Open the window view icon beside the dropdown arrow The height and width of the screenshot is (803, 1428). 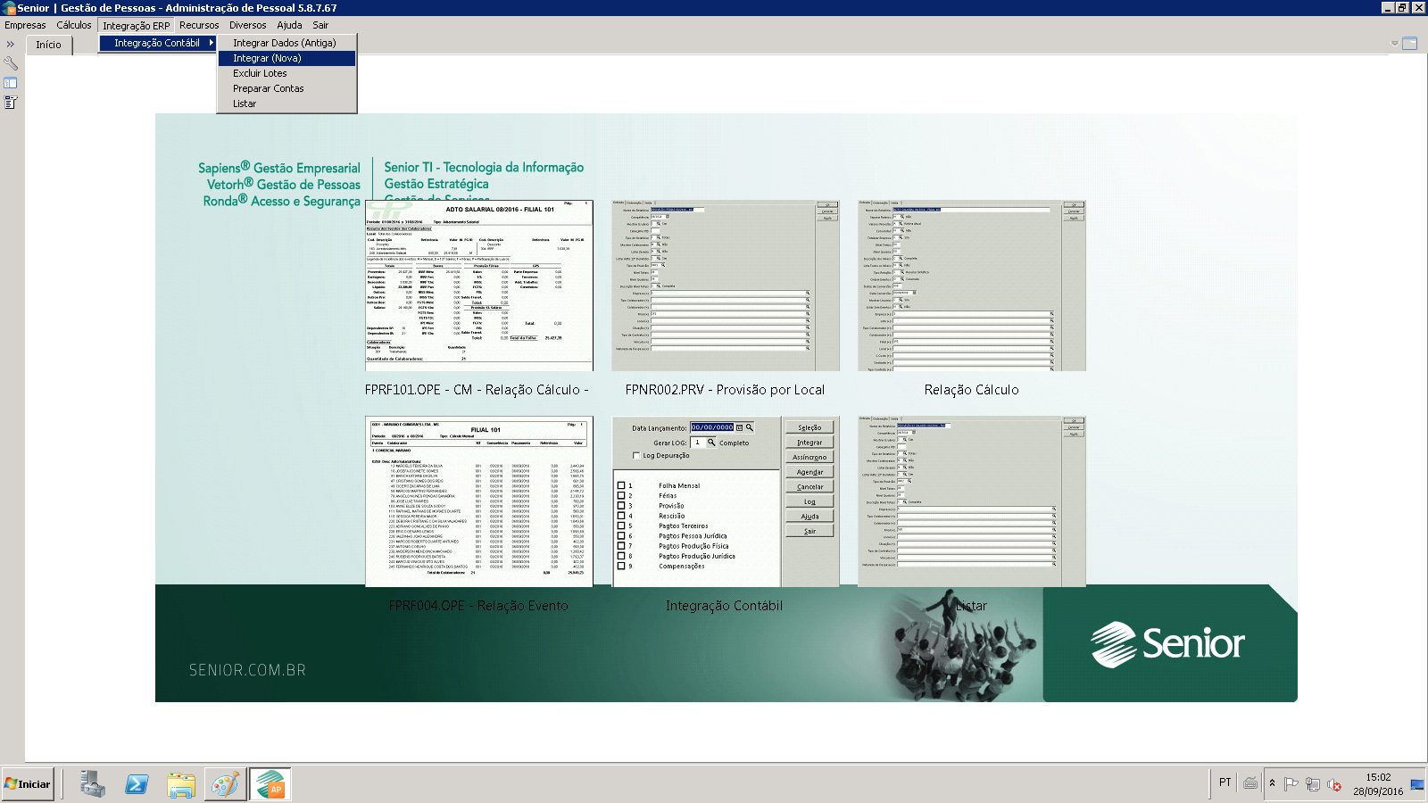point(1410,43)
